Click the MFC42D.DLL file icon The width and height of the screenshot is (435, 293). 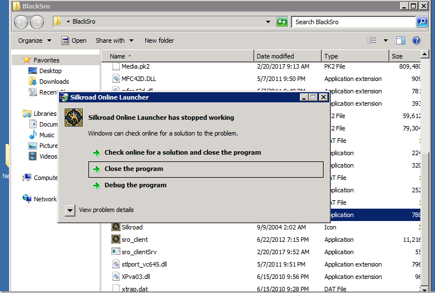pyautogui.click(x=116, y=78)
